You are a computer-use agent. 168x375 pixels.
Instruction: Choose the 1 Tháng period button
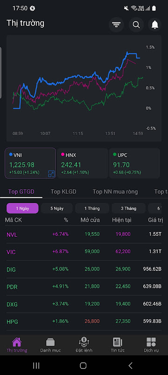92,208
